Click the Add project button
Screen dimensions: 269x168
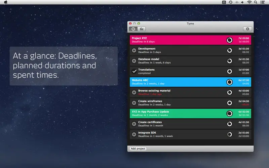coord(138,149)
